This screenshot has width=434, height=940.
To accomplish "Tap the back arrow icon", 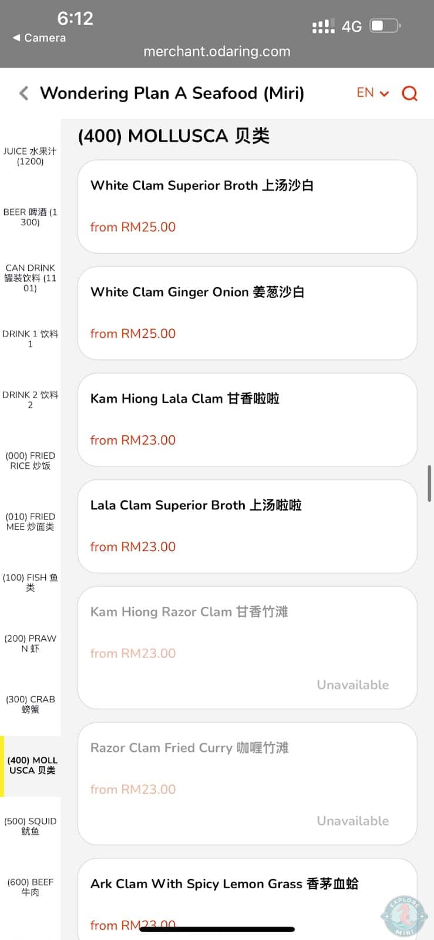I will pos(24,93).
